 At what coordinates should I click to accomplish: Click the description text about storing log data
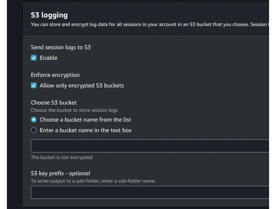[150, 24]
